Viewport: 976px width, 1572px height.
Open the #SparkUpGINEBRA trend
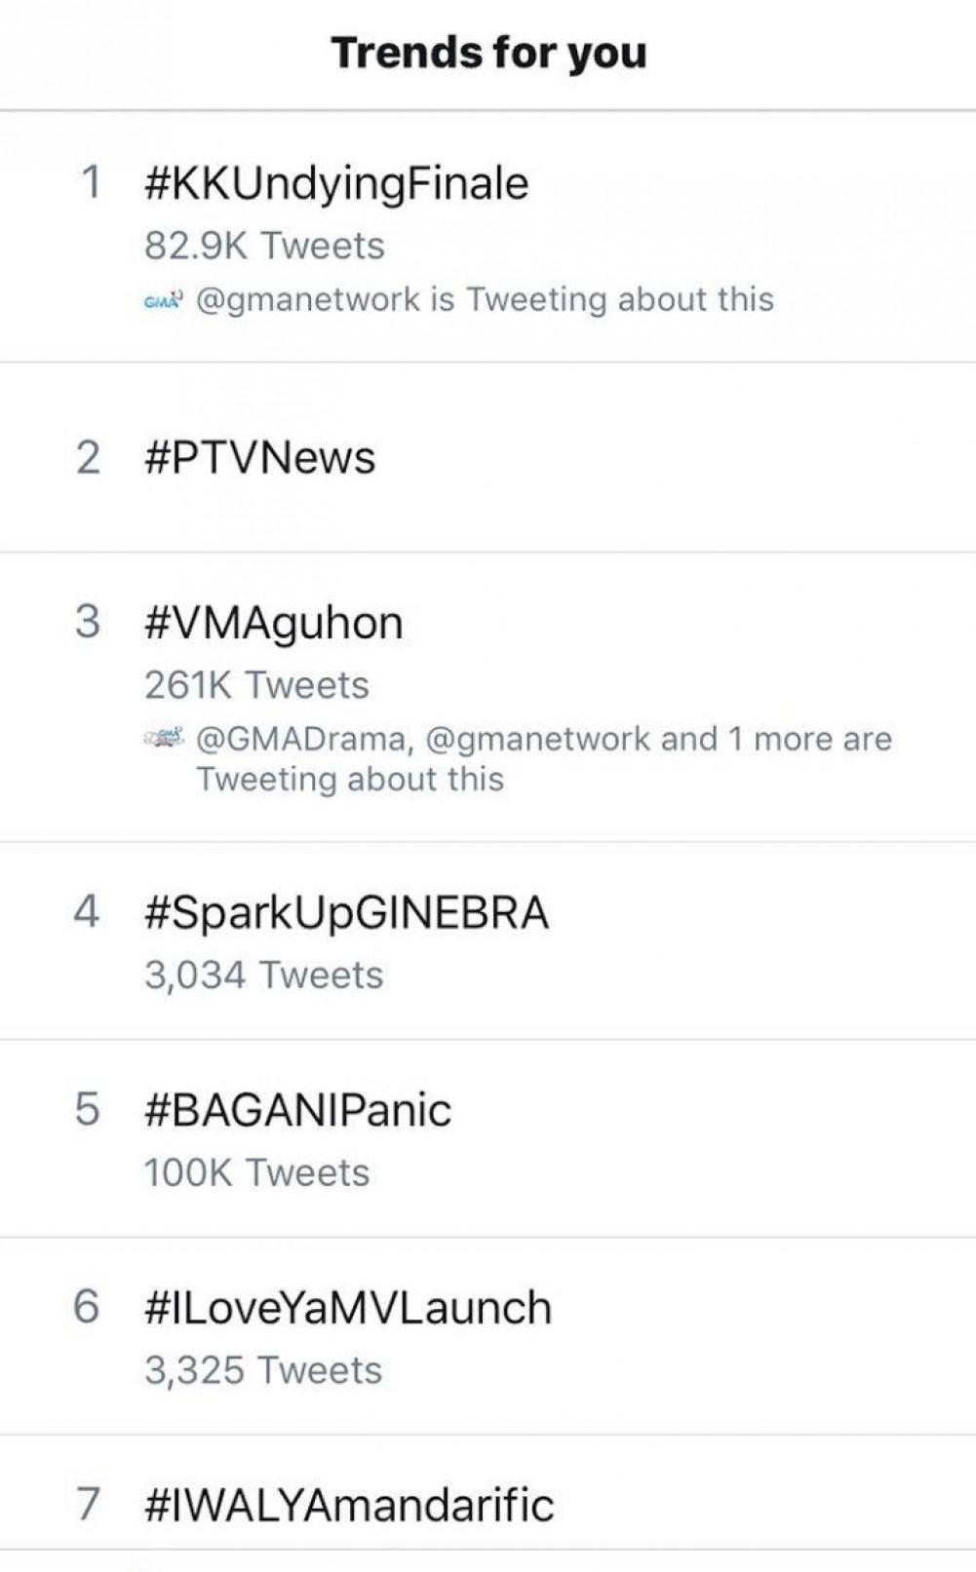click(x=346, y=913)
